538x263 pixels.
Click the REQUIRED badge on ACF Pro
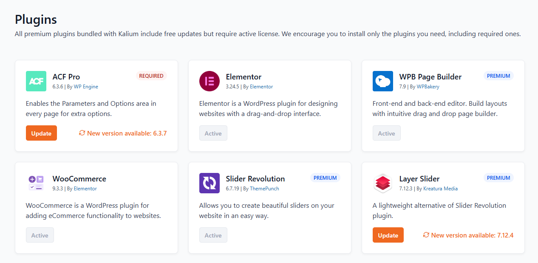[x=151, y=76]
